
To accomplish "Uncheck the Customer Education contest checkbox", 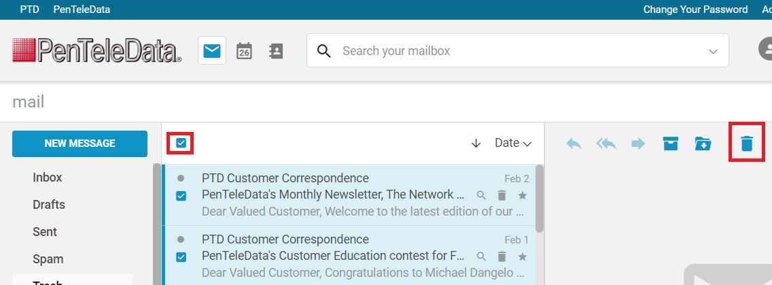I will point(181,257).
